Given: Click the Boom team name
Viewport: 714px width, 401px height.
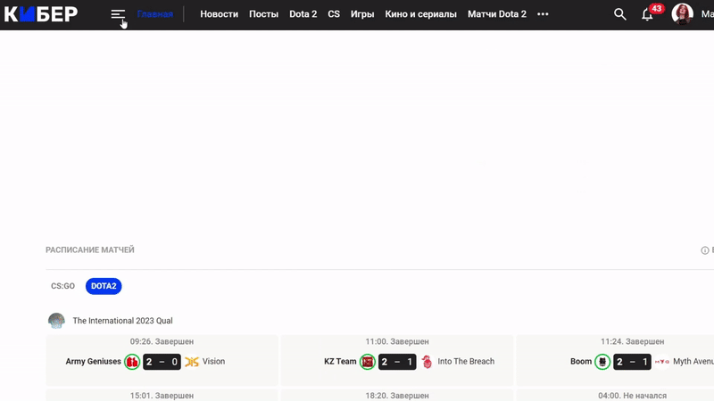Looking at the screenshot, I should [x=581, y=362].
